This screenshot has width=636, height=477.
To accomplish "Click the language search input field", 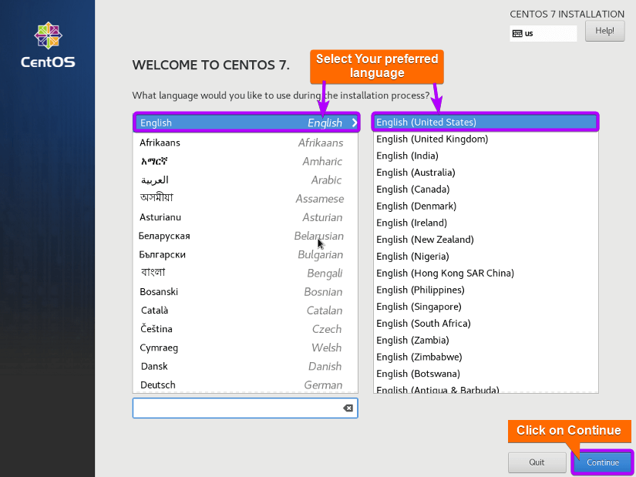I will pyautogui.click(x=245, y=408).
